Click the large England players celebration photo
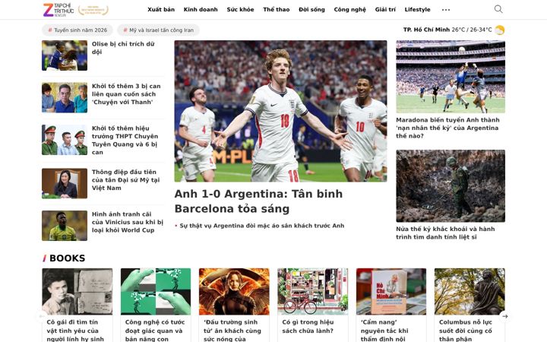The width and height of the screenshot is (547, 342). [280, 111]
